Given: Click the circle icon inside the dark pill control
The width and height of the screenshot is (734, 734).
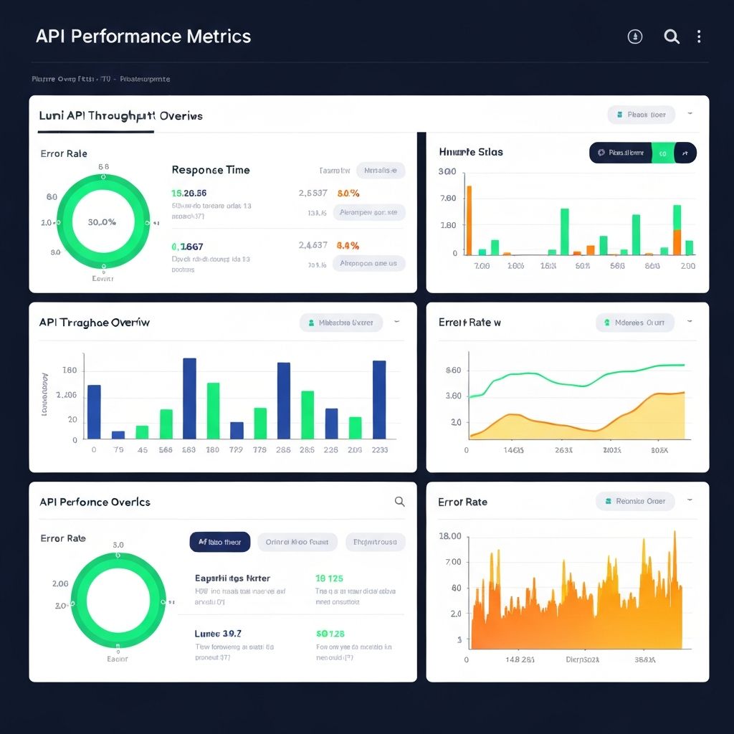Looking at the screenshot, I should [601, 153].
